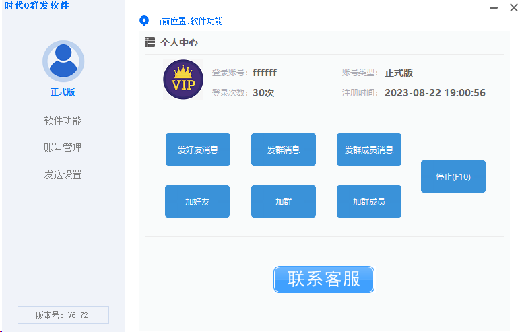Open 账号管理 in the sidebar
The image size is (522, 332).
pos(63,148)
